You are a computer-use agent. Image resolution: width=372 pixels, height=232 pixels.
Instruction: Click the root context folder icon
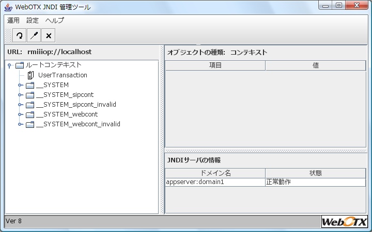tap(20, 65)
